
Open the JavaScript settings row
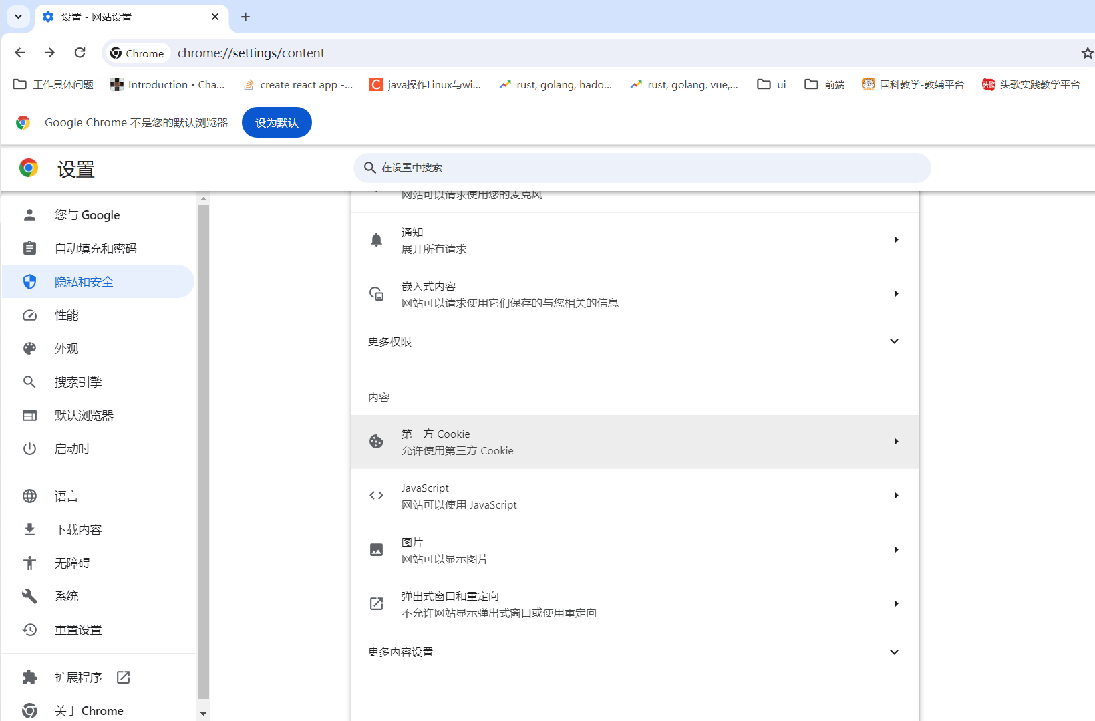(635, 496)
